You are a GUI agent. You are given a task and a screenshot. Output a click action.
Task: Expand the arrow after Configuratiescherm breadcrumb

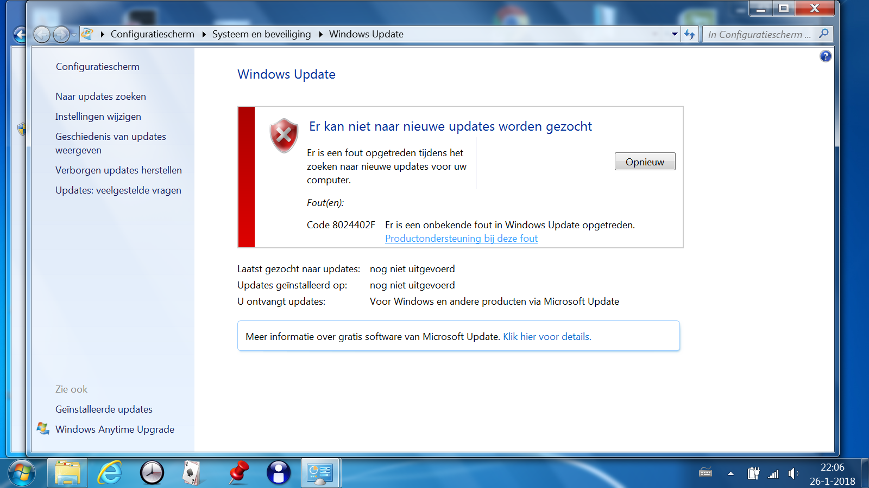point(204,34)
